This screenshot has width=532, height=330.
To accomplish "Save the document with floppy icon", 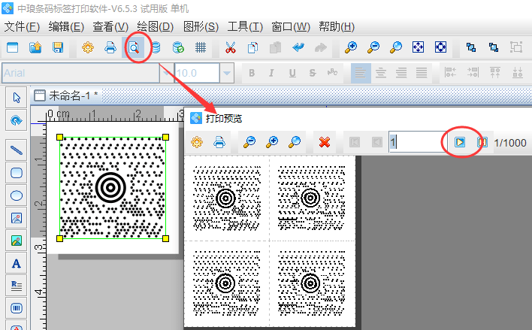I will click(x=58, y=47).
